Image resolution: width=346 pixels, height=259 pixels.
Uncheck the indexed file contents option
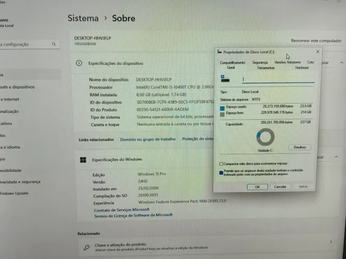[221, 172]
